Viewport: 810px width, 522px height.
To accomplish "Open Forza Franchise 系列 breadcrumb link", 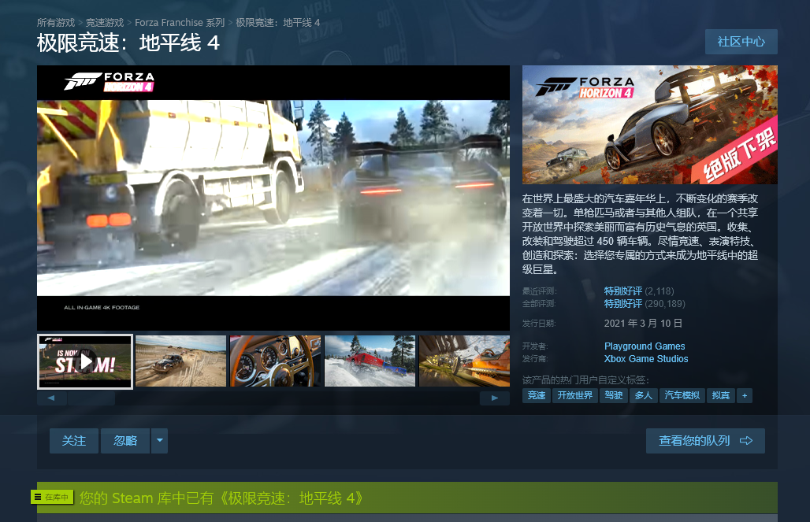I will pos(180,23).
